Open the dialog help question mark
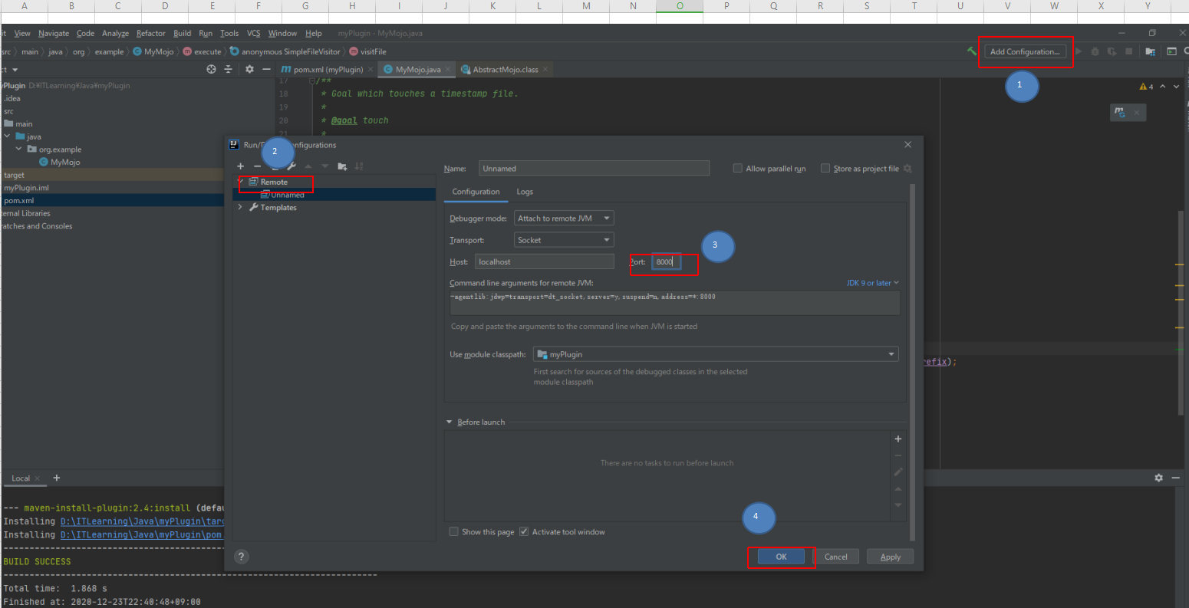 pos(242,557)
